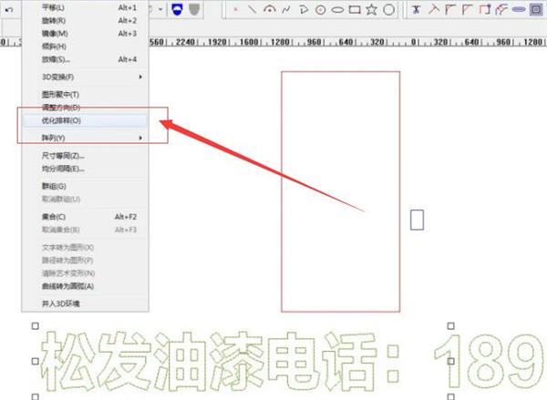Click the blue shield icon in toolbar
Image resolution: width=547 pixels, height=400 pixels.
[177, 9]
